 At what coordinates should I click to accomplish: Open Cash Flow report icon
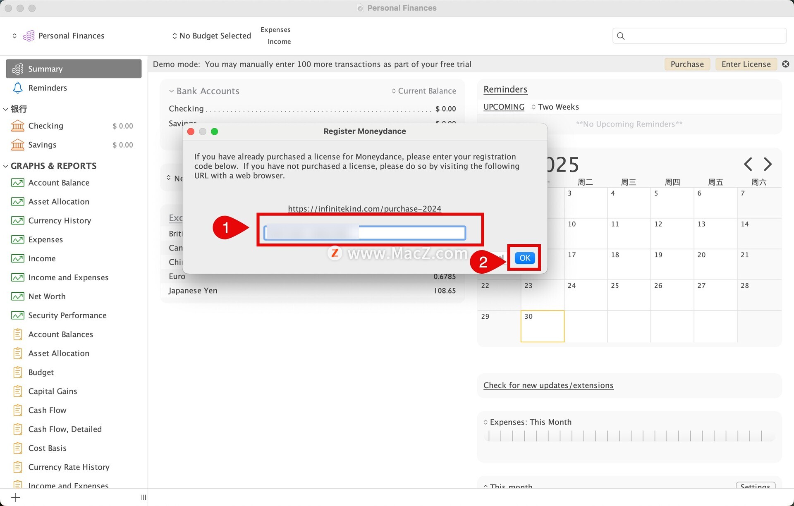coord(17,410)
